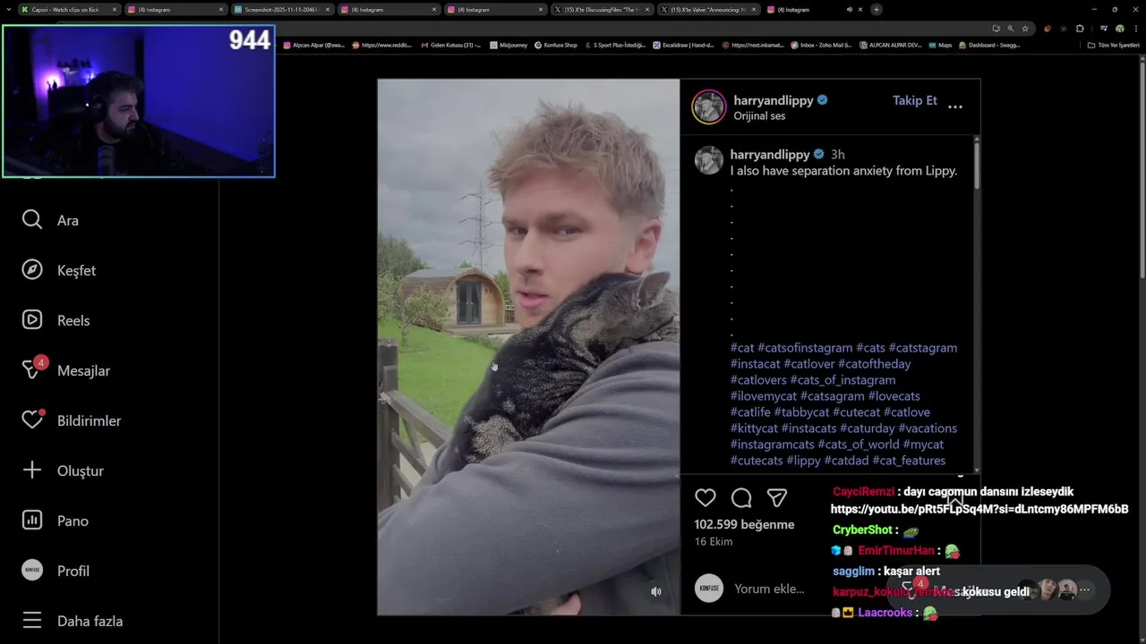The height and width of the screenshot is (644, 1146).
Task: Open the Profil avatar icon in sidebar
Action: click(x=32, y=571)
